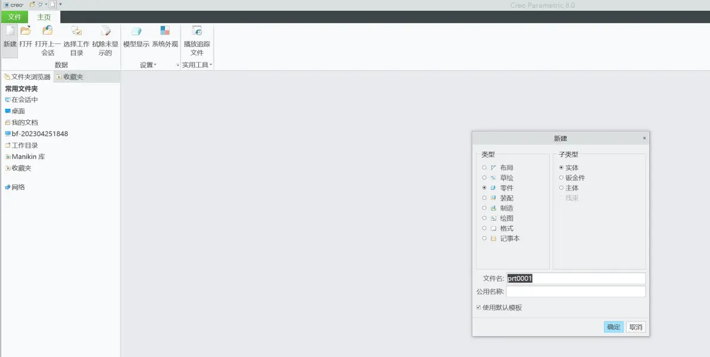Viewport: 710px width, 357px height.
Task: Open 系统外观 icon
Action: coord(165,31)
